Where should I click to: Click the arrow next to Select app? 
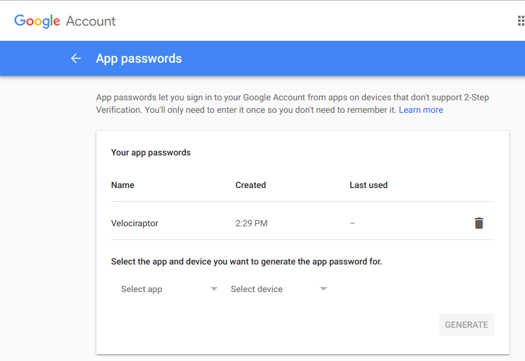(214, 289)
